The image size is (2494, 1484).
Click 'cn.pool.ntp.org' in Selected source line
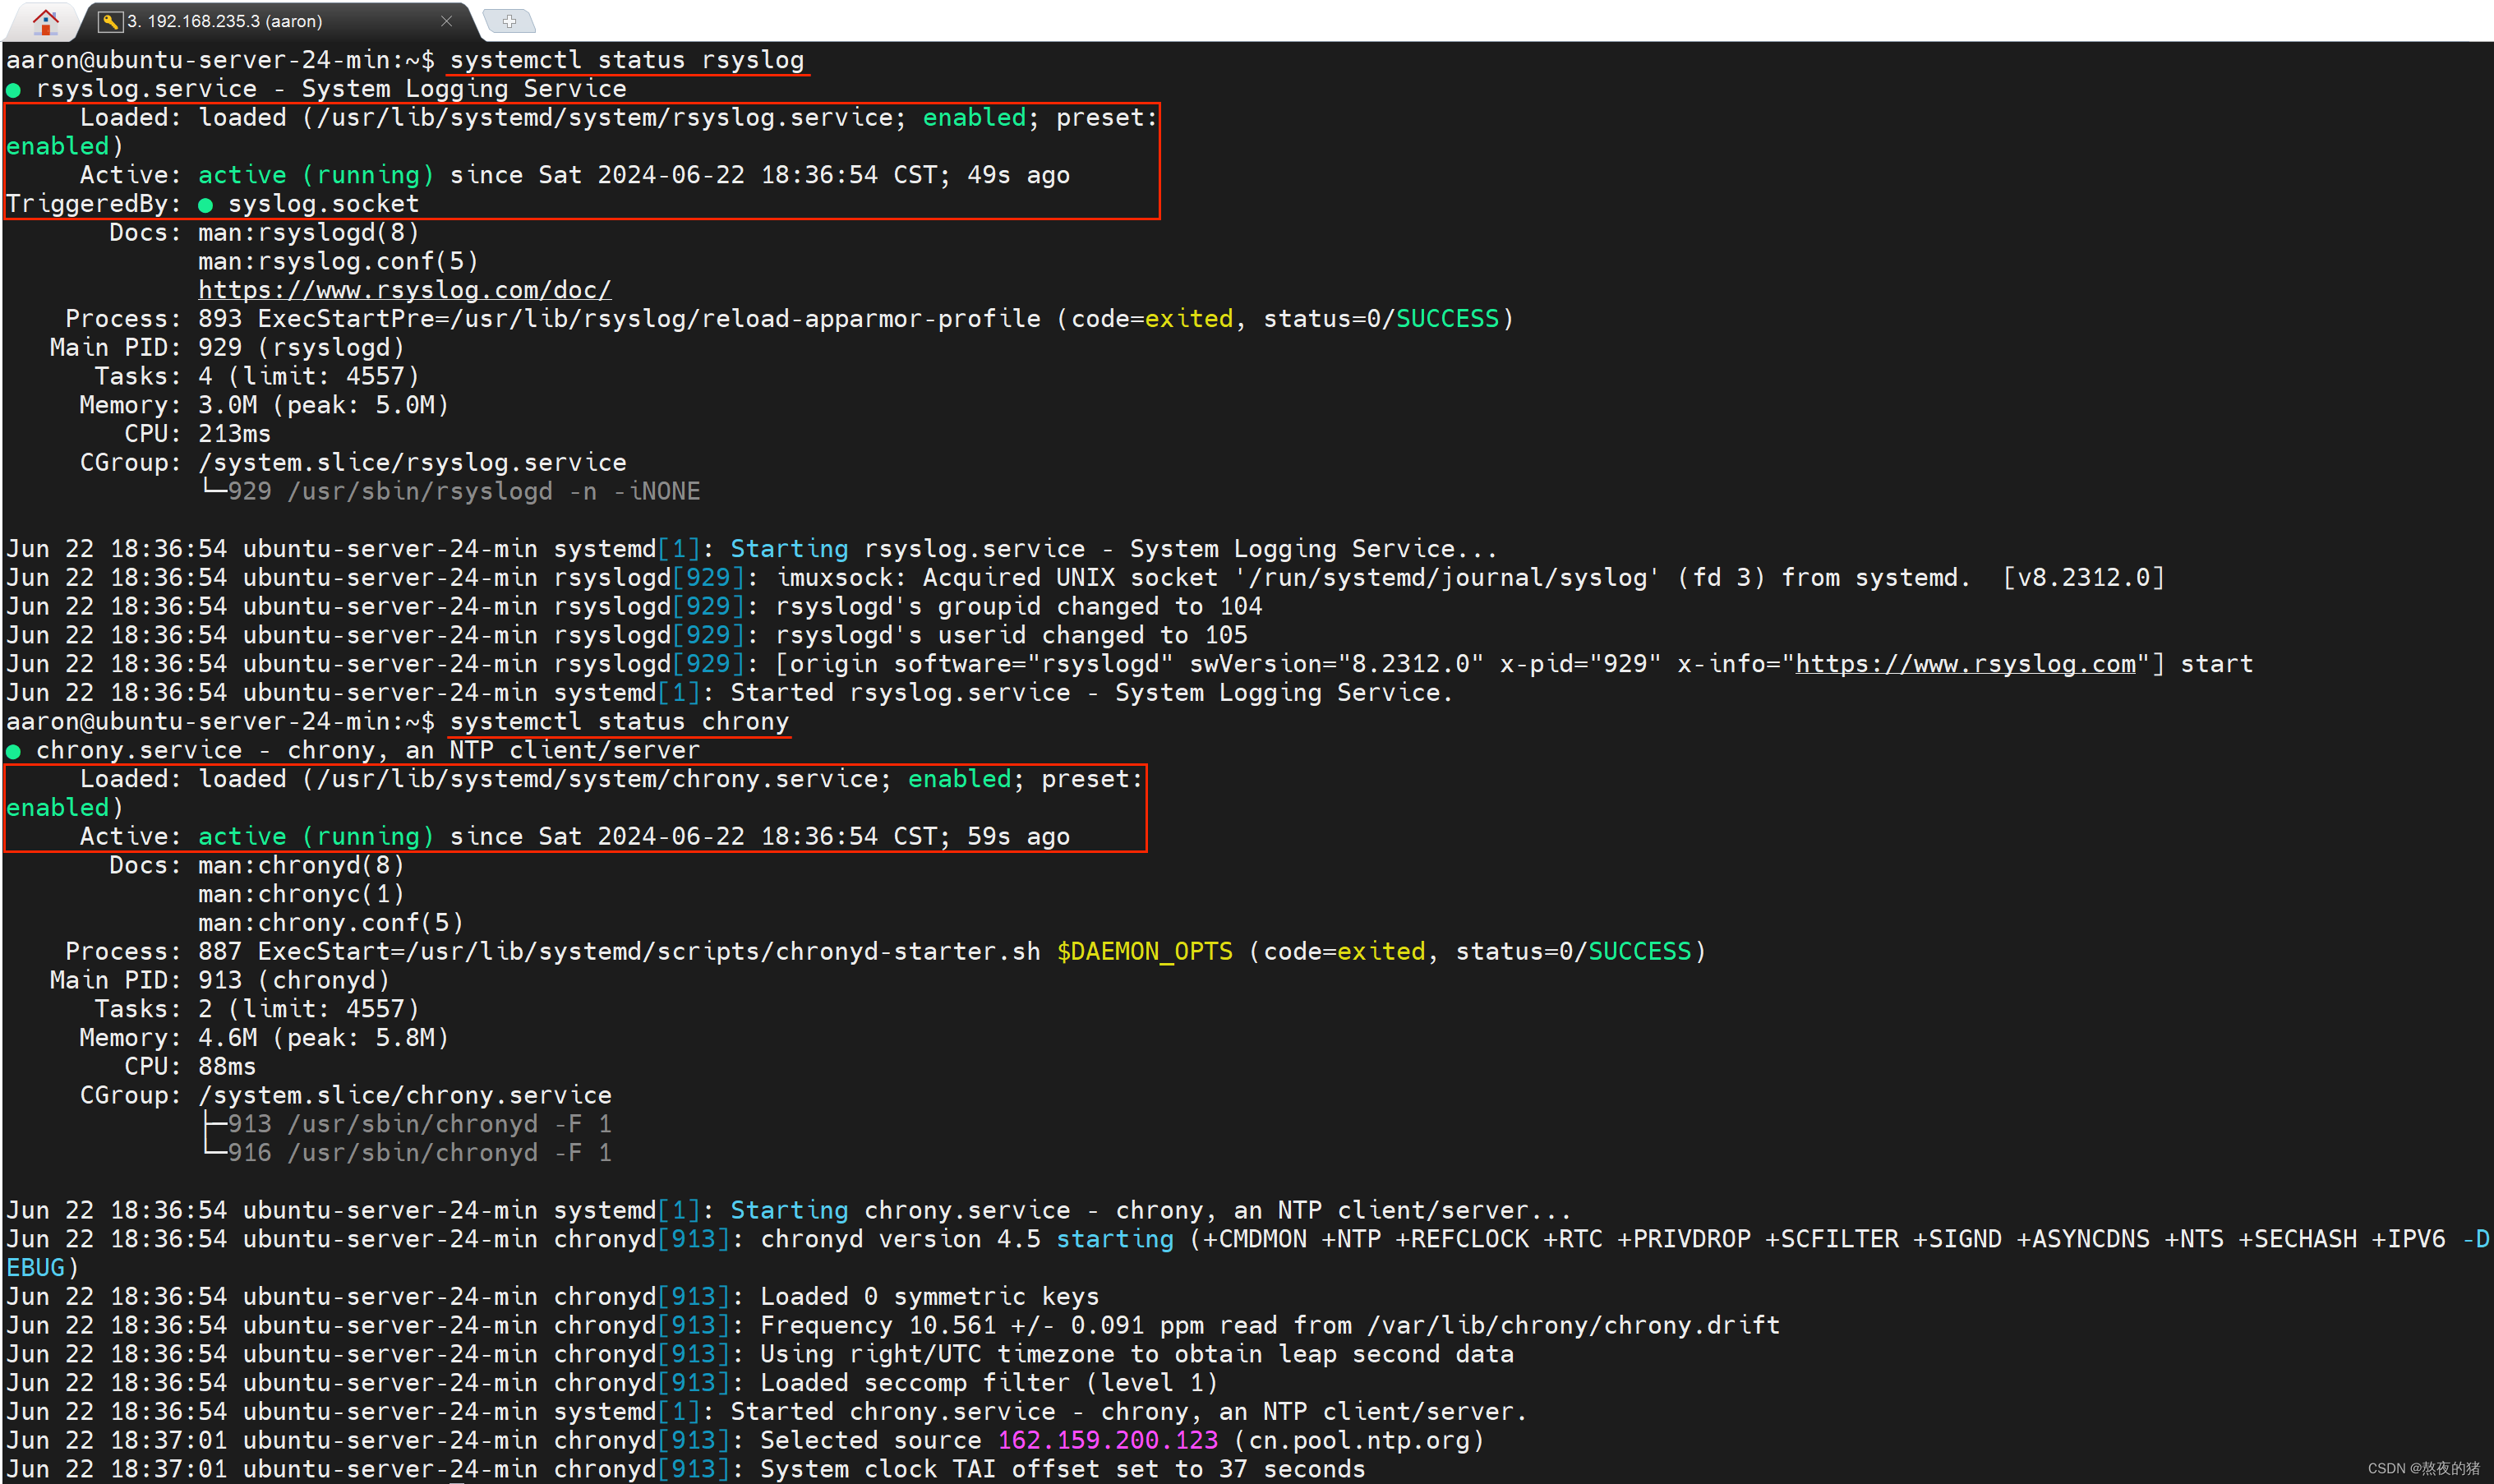click(x=1359, y=1441)
